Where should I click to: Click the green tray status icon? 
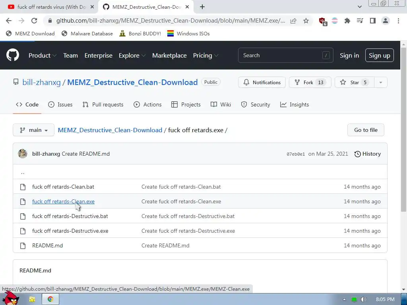(354, 299)
